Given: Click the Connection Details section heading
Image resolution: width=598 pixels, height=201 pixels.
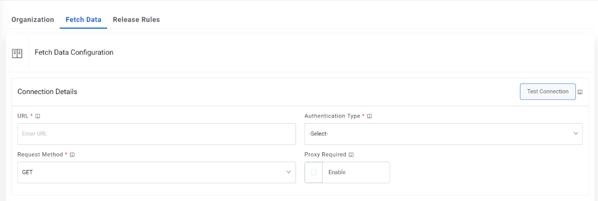Looking at the screenshot, I should [47, 92].
